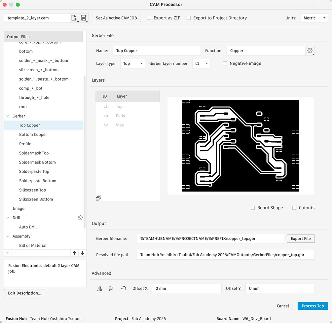Click the Offset X field
Screen dimensions: 332x323
(x=187, y=288)
